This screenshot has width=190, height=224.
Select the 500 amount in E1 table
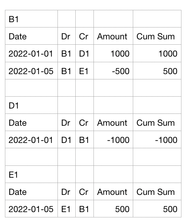click(x=113, y=209)
